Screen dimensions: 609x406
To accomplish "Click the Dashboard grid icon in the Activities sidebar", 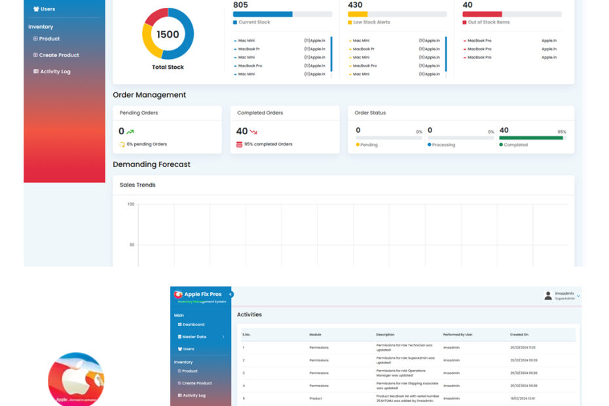I will pyautogui.click(x=179, y=324).
